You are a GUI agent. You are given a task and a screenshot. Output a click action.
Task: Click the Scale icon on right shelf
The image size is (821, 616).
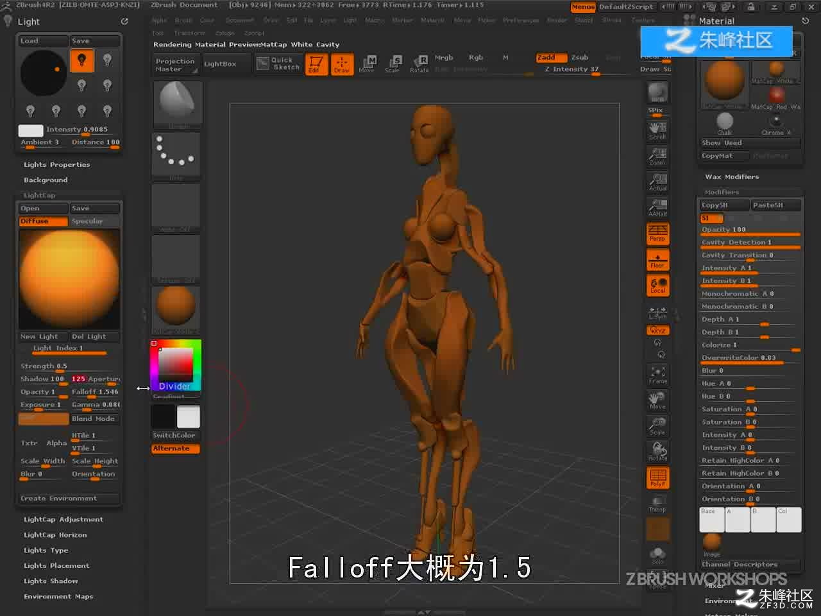pyautogui.click(x=657, y=426)
